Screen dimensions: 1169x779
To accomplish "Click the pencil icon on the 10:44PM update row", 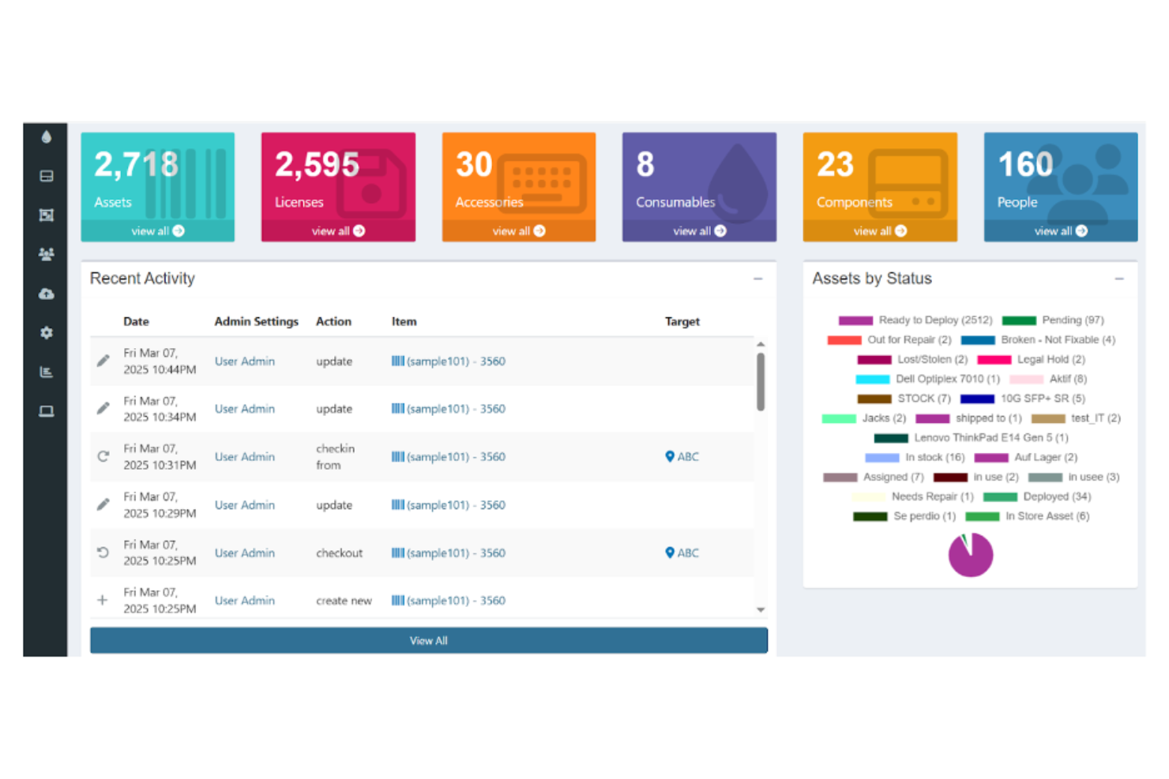I will point(102,361).
